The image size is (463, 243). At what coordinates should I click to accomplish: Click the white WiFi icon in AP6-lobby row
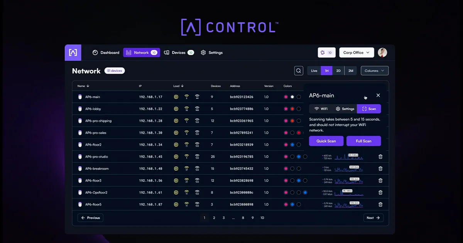coord(197,109)
